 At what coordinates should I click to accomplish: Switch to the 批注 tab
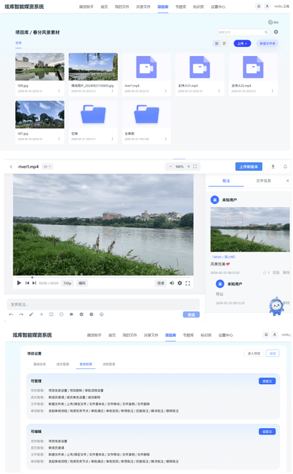(x=226, y=181)
